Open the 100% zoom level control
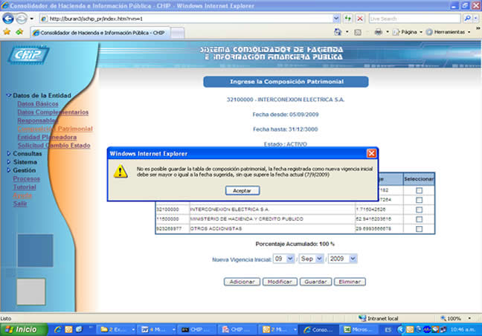The width and height of the screenshot is (482, 336). (455, 318)
